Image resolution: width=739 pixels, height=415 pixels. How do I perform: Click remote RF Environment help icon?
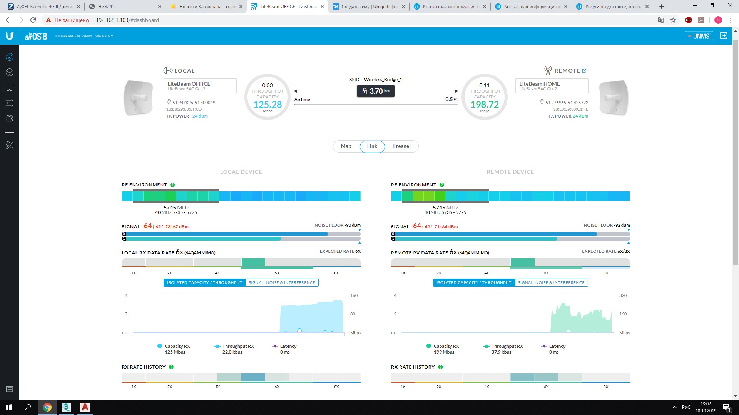[x=442, y=185]
